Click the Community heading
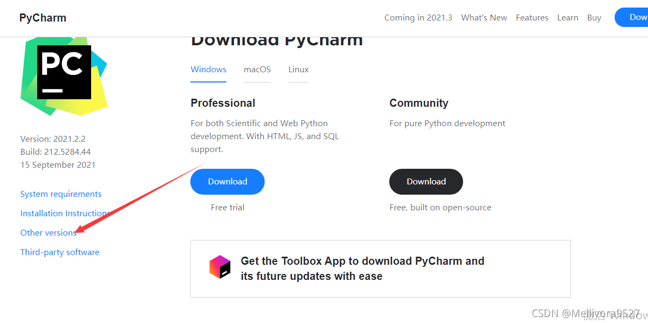Image resolution: width=648 pixels, height=323 pixels. coord(419,103)
